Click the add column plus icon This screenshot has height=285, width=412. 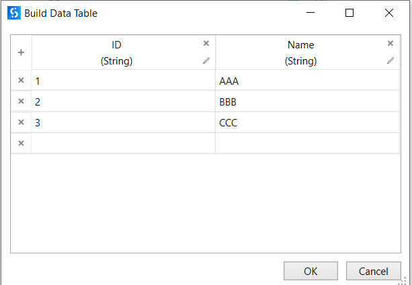tap(21, 52)
